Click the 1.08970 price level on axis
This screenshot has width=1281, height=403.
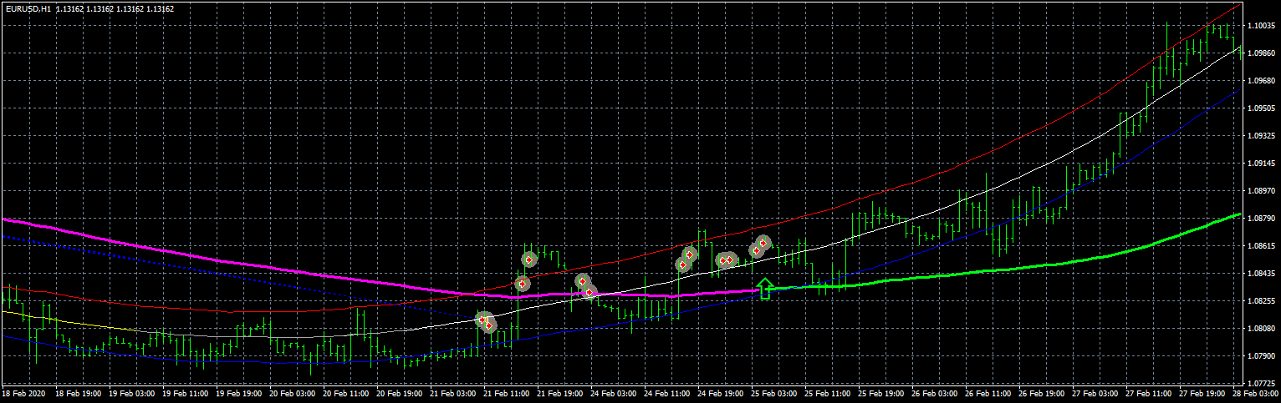pyautogui.click(x=1261, y=191)
